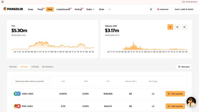Expand the Stake dropdown menu
The width and height of the screenshot is (199, 112).
[x=90, y=9]
